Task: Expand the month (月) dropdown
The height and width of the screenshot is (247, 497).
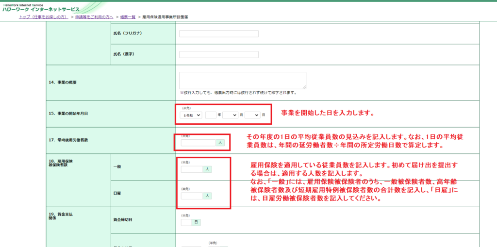Action: pos(230,115)
